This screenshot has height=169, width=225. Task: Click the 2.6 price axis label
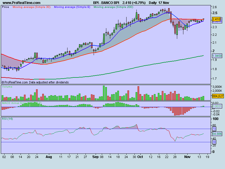(215, 7)
